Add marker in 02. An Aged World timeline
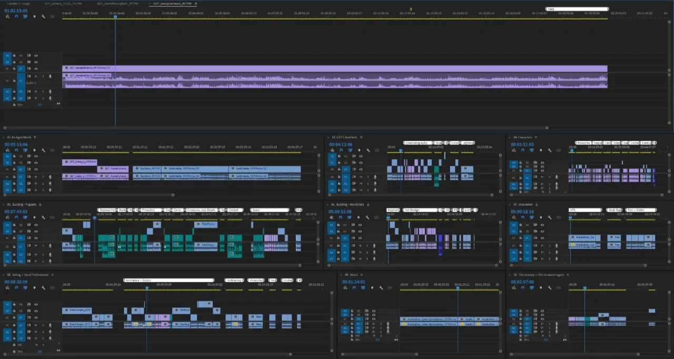674x359 pixels. [35, 150]
